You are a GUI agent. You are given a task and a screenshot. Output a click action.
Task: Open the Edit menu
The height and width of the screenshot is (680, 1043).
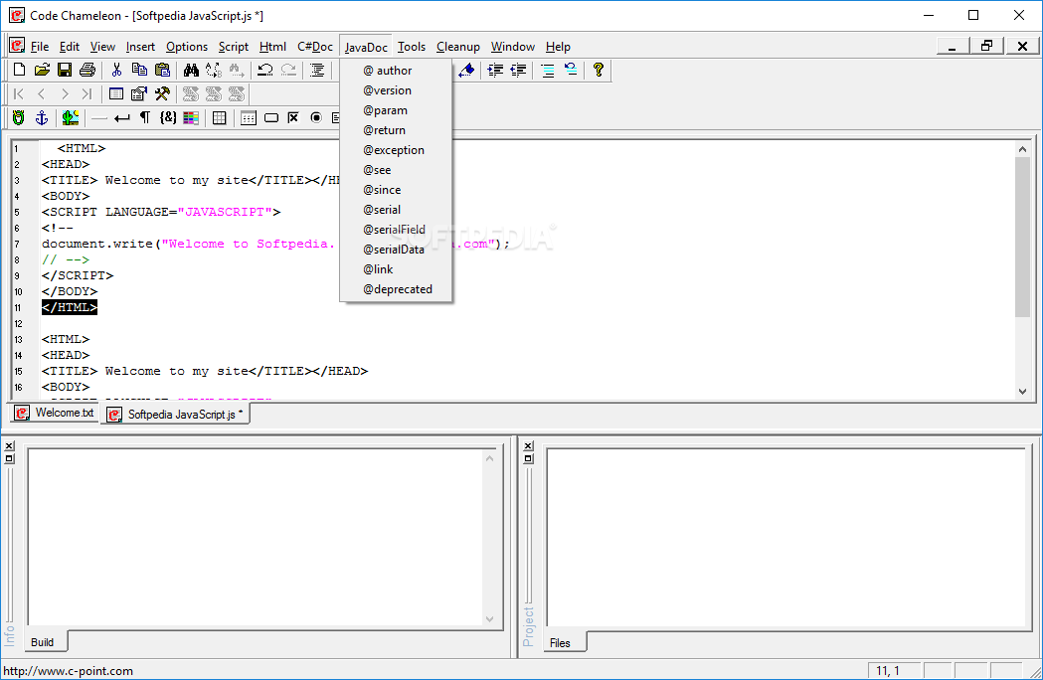[70, 47]
